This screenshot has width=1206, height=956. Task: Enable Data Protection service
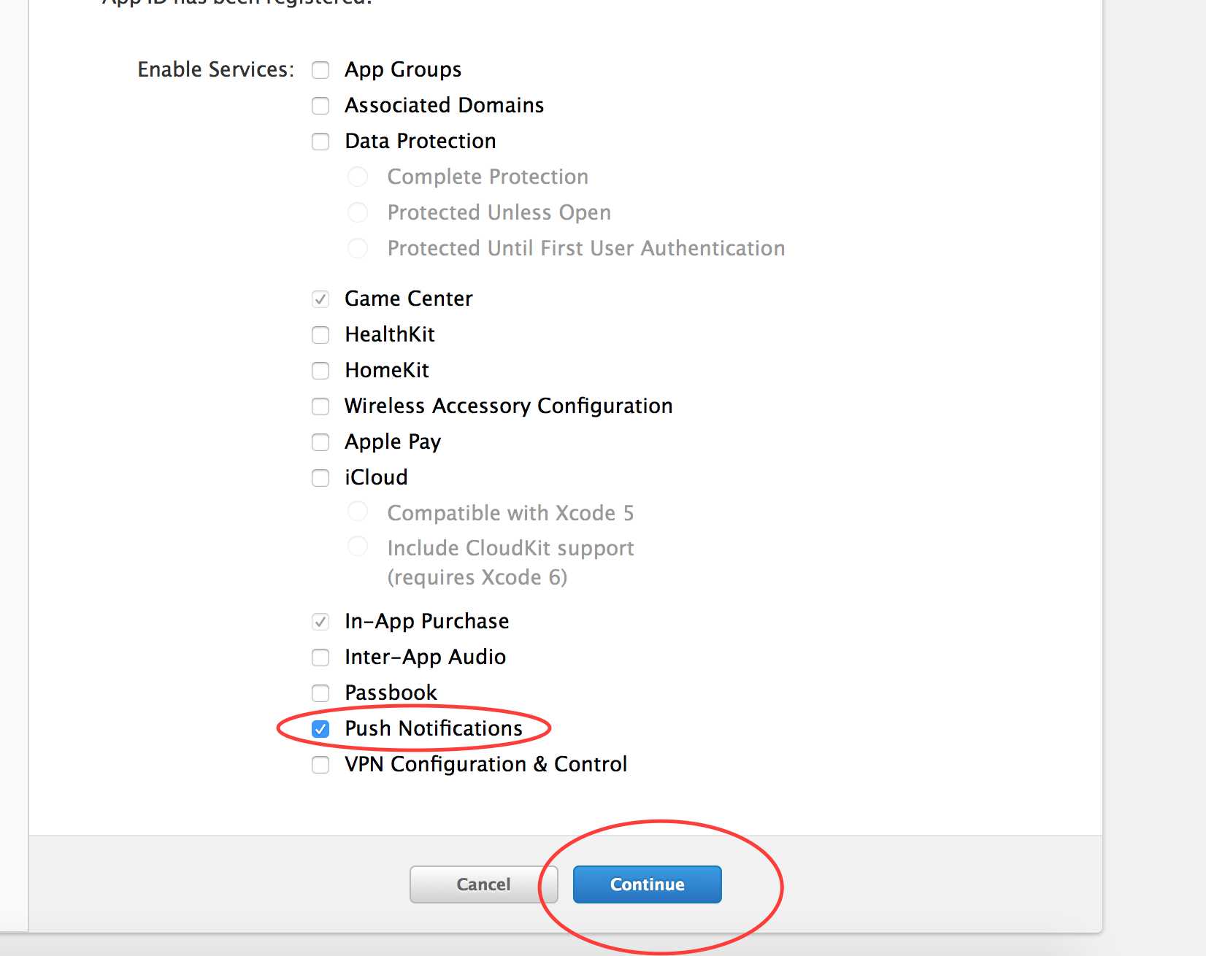[x=320, y=142]
